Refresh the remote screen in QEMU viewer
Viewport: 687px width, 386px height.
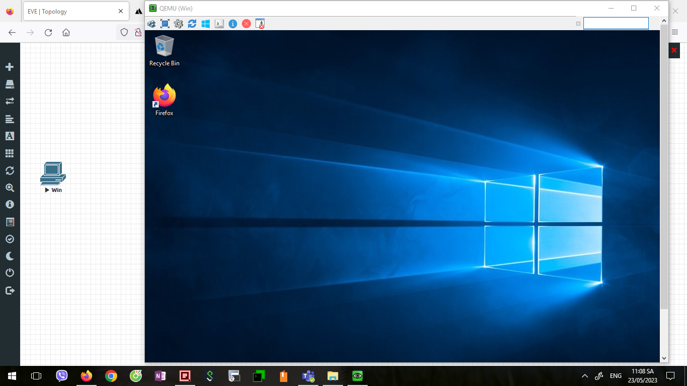192,24
